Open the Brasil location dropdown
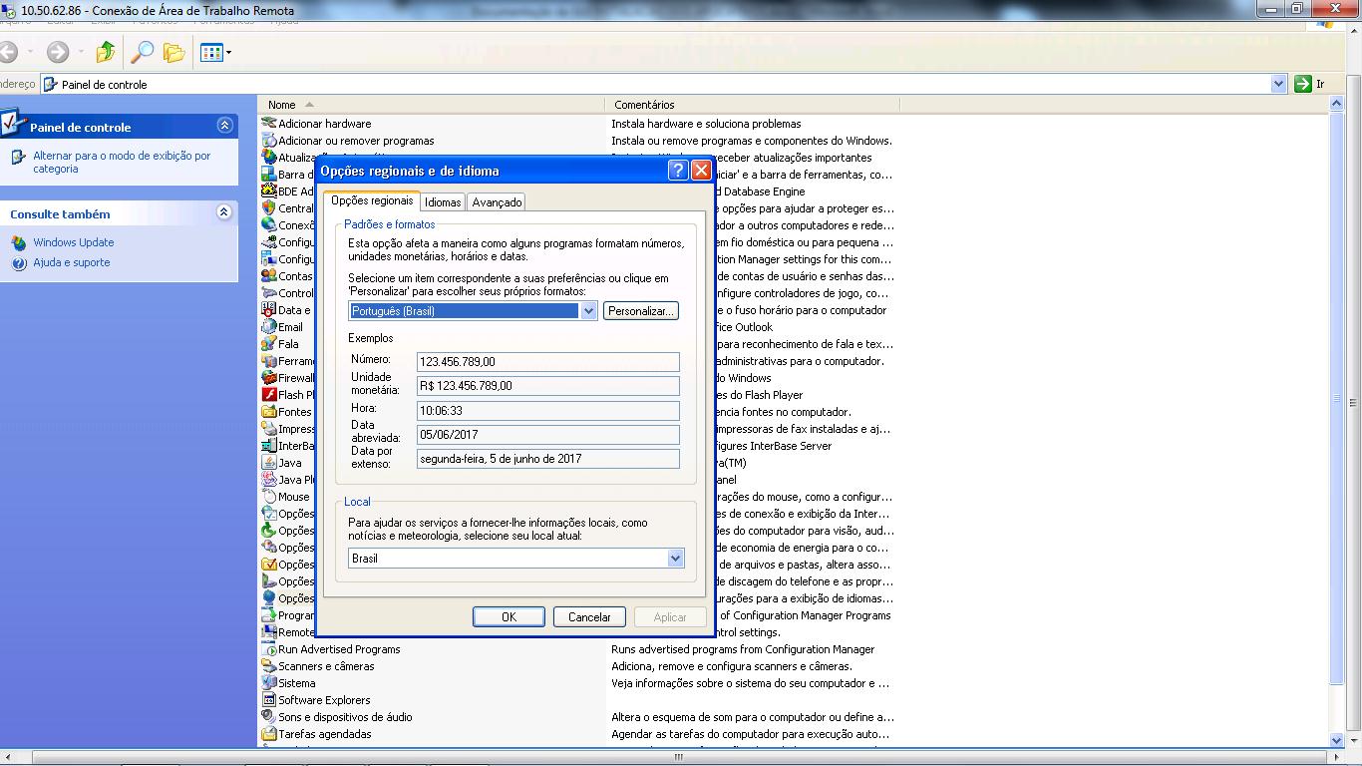This screenshot has width=1362, height=766. [675, 559]
